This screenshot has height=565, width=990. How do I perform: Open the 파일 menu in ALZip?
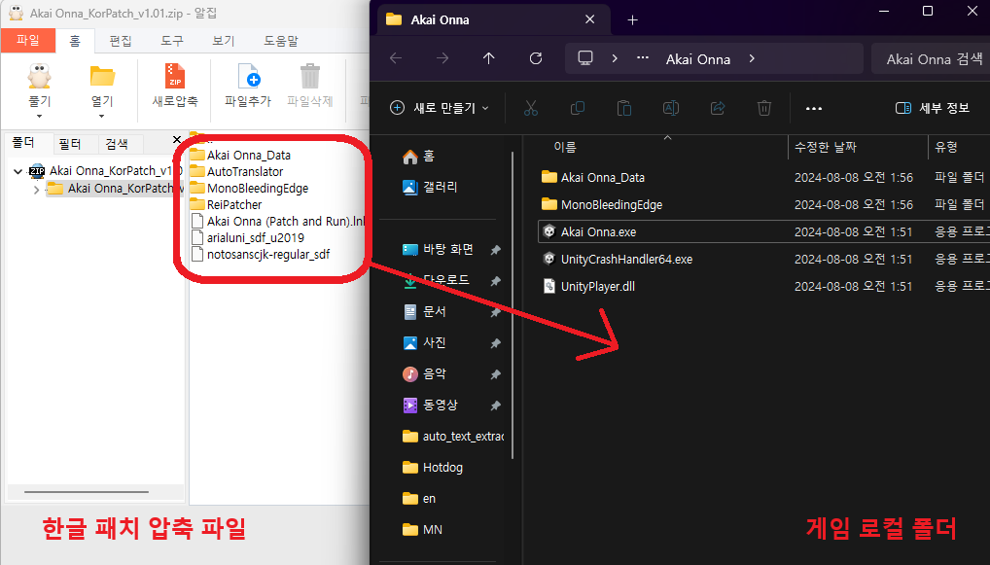[28, 41]
